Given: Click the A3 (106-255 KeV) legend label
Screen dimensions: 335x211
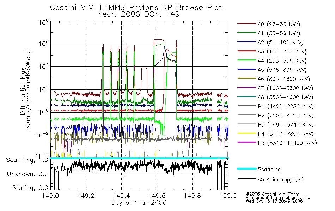Looking at the screenshot, I should tap(282, 52).
